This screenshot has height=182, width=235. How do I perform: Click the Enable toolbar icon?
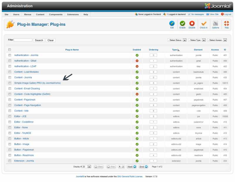click(x=182, y=25)
